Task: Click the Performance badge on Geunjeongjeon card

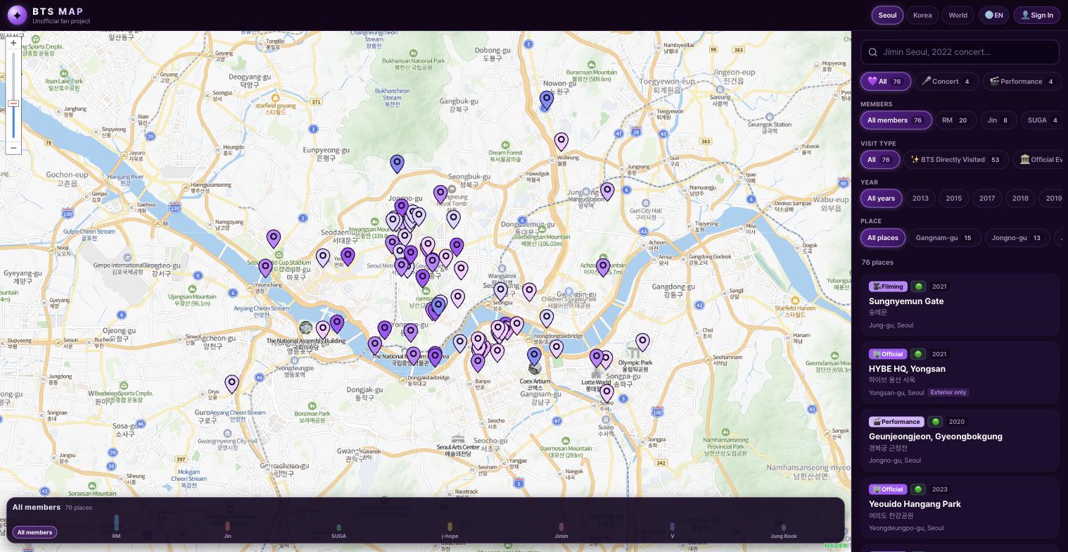Action: tap(896, 422)
